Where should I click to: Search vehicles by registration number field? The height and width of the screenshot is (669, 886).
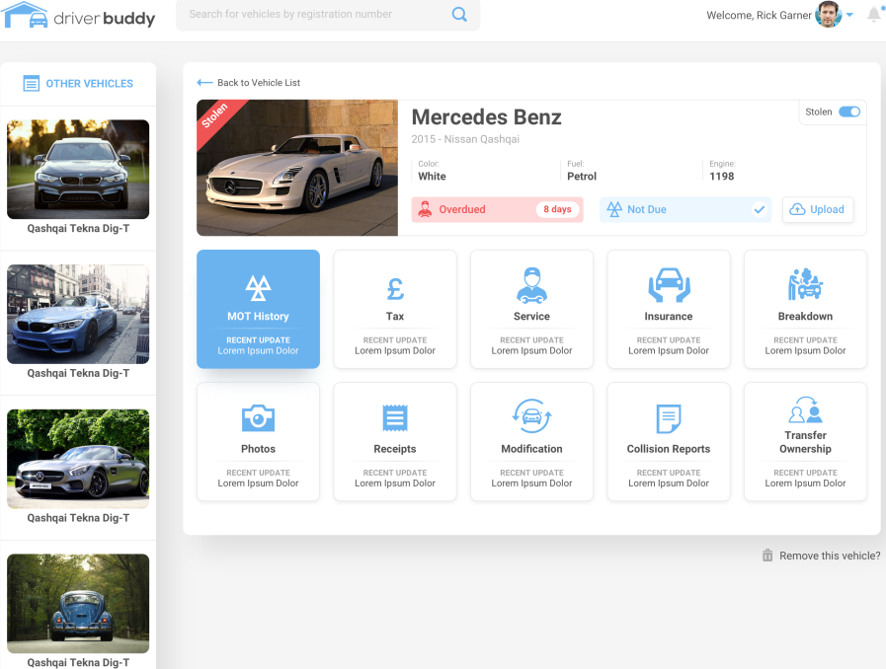click(328, 15)
